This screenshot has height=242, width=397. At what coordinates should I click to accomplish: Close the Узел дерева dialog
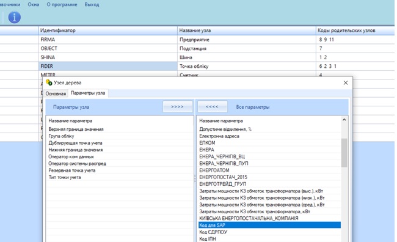346,83
